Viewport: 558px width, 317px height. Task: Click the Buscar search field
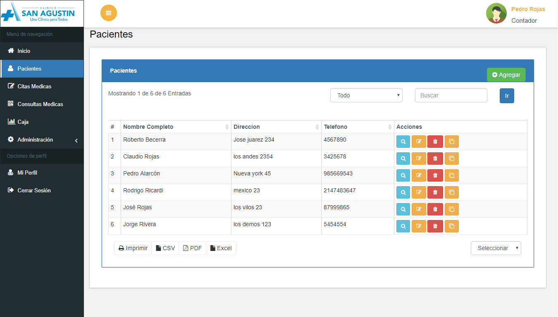[x=451, y=95]
